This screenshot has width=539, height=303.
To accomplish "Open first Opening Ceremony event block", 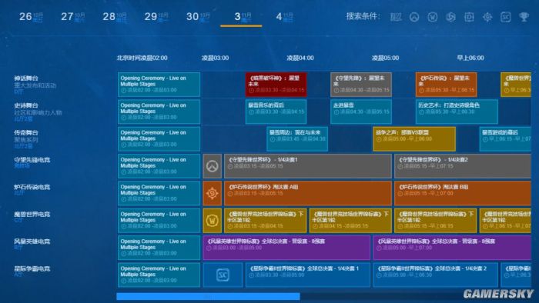I will [x=159, y=85].
